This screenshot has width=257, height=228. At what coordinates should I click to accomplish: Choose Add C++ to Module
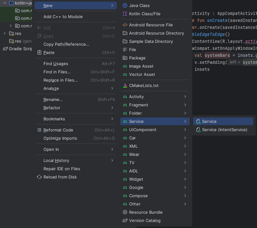(63, 17)
